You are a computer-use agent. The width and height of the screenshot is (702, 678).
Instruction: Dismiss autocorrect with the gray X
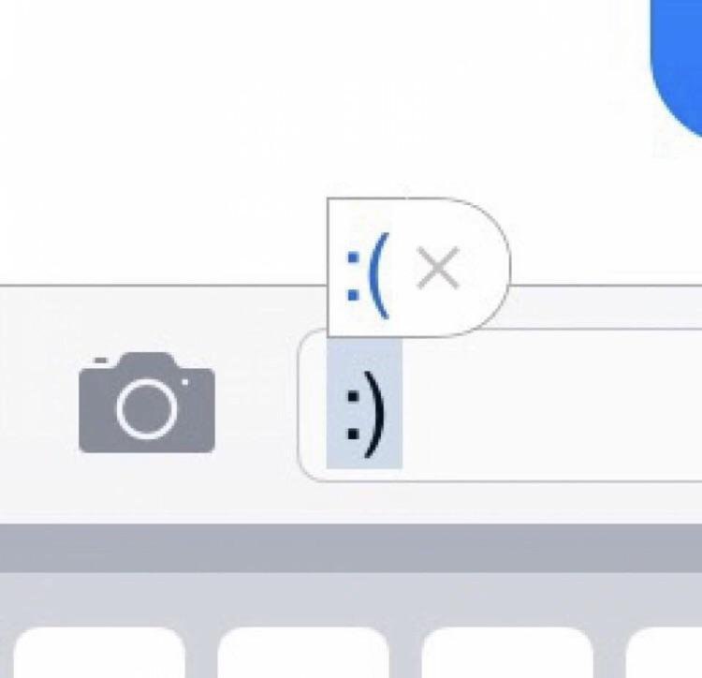tap(438, 267)
